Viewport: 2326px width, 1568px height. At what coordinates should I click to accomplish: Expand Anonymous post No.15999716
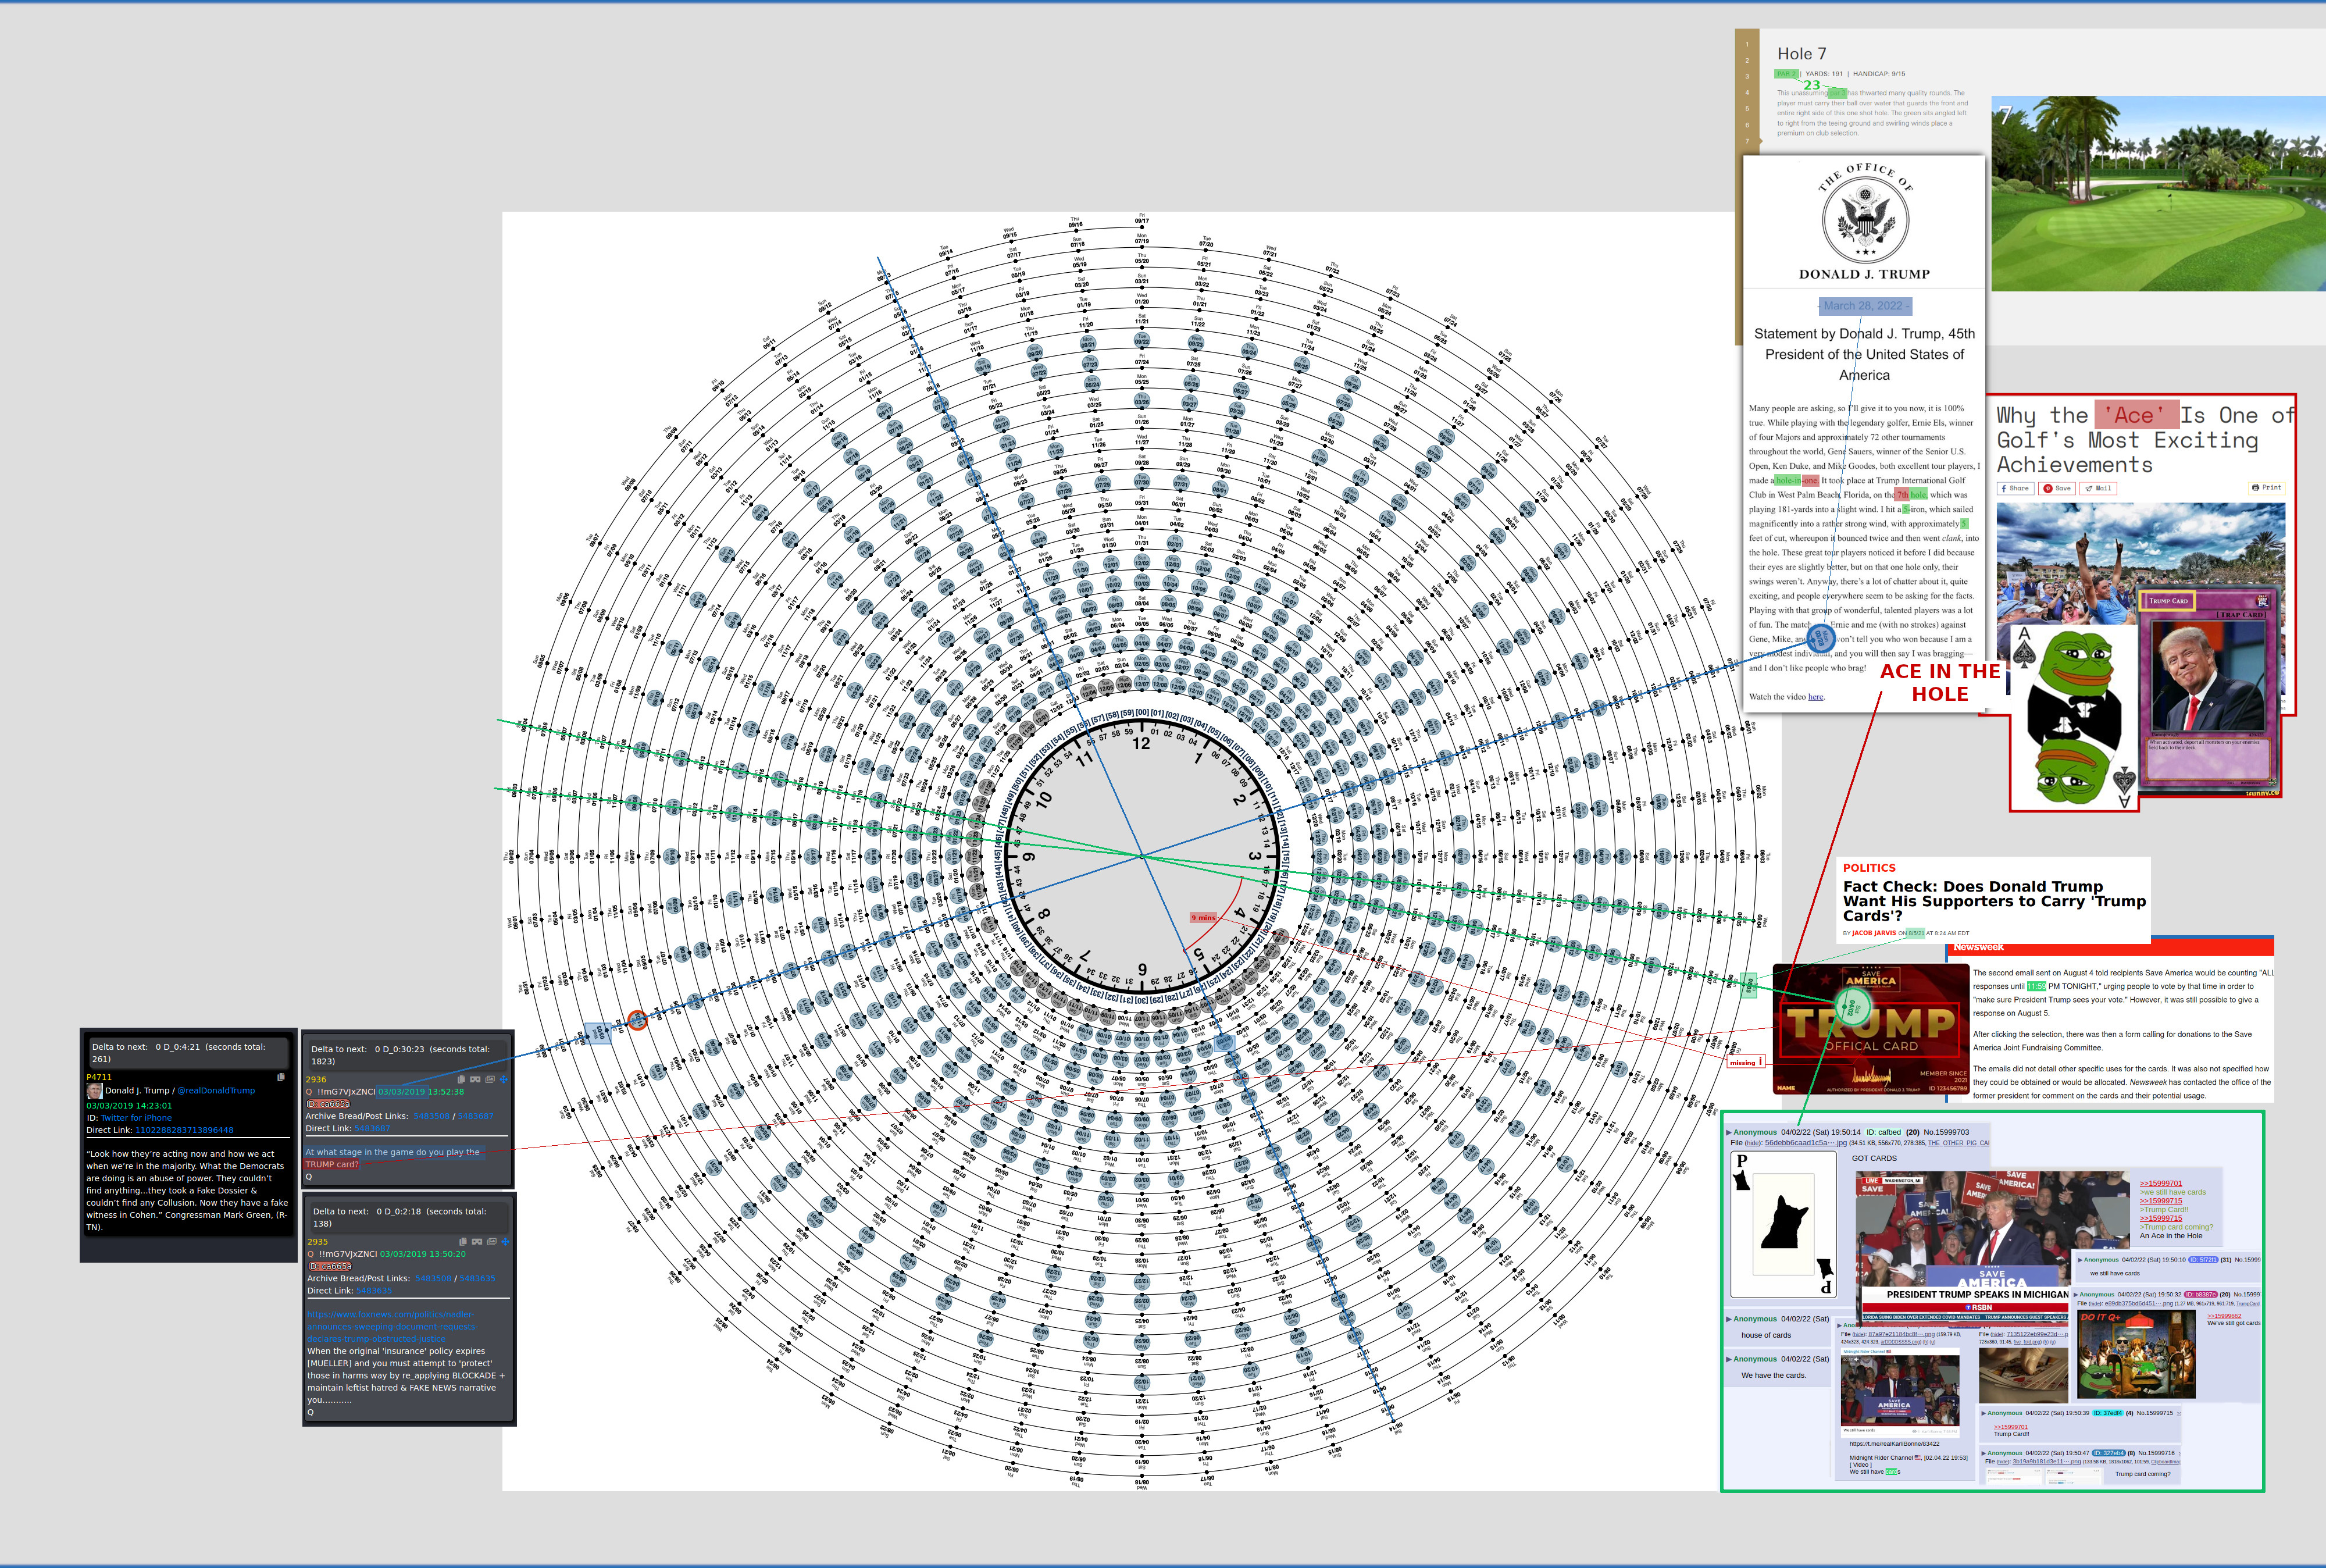click(1983, 1453)
